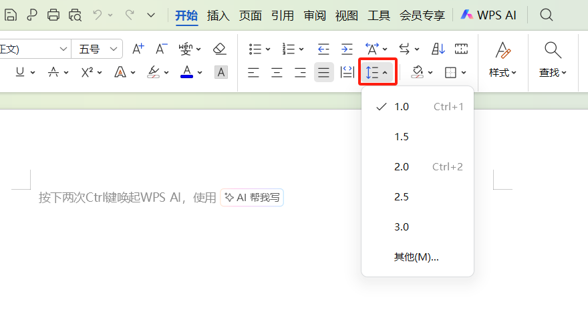
Task: Select 1.5 line spacing
Action: (418, 137)
